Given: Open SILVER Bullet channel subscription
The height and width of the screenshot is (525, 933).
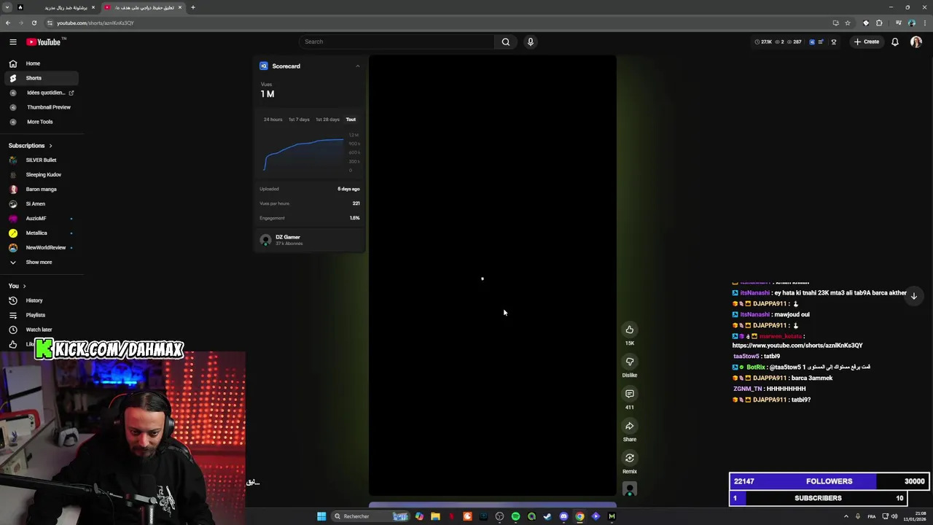Looking at the screenshot, I should [41, 160].
